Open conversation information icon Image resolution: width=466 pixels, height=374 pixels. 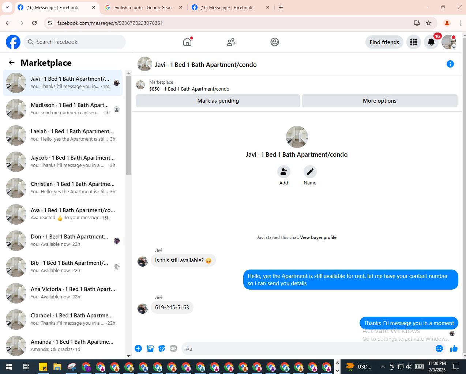pyautogui.click(x=450, y=64)
